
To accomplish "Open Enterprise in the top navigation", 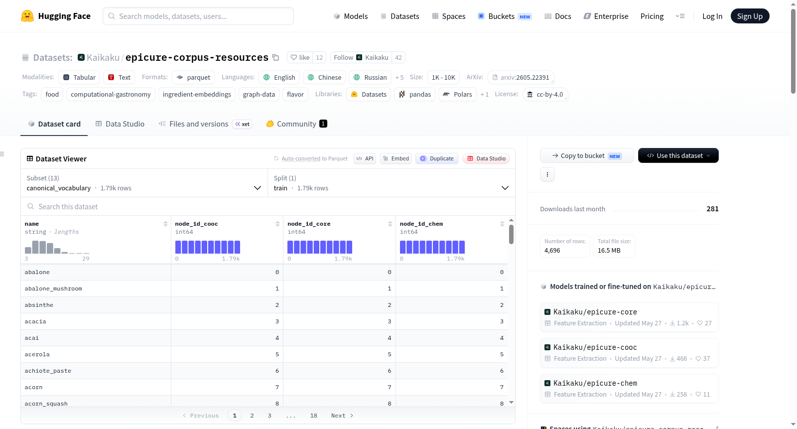I will tap(606, 16).
